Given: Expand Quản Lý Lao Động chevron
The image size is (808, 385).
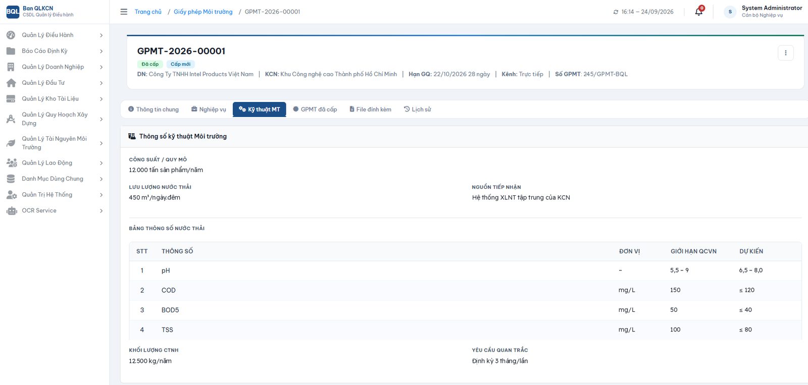Looking at the screenshot, I should pyautogui.click(x=102, y=163).
